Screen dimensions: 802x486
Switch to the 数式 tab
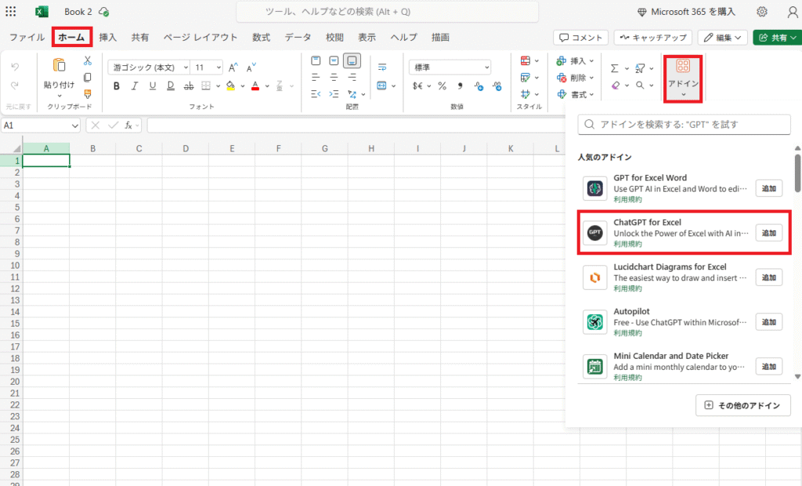[x=261, y=38]
